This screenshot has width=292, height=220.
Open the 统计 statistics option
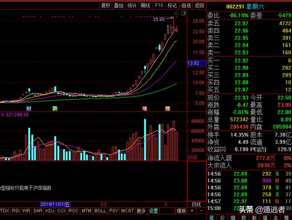coord(132,5)
